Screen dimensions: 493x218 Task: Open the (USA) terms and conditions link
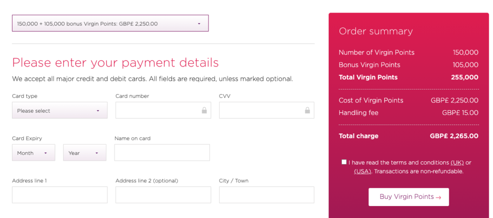(x=363, y=171)
